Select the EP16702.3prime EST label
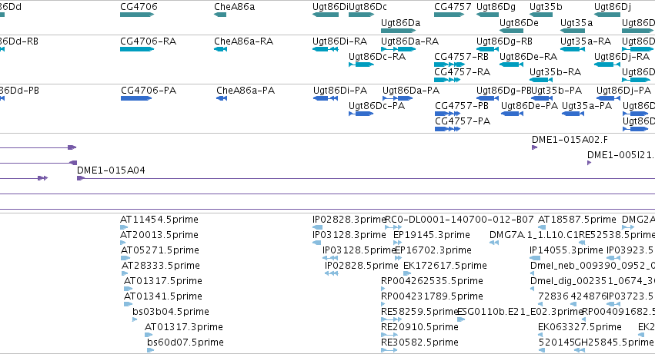655x354 pixels. (433, 250)
